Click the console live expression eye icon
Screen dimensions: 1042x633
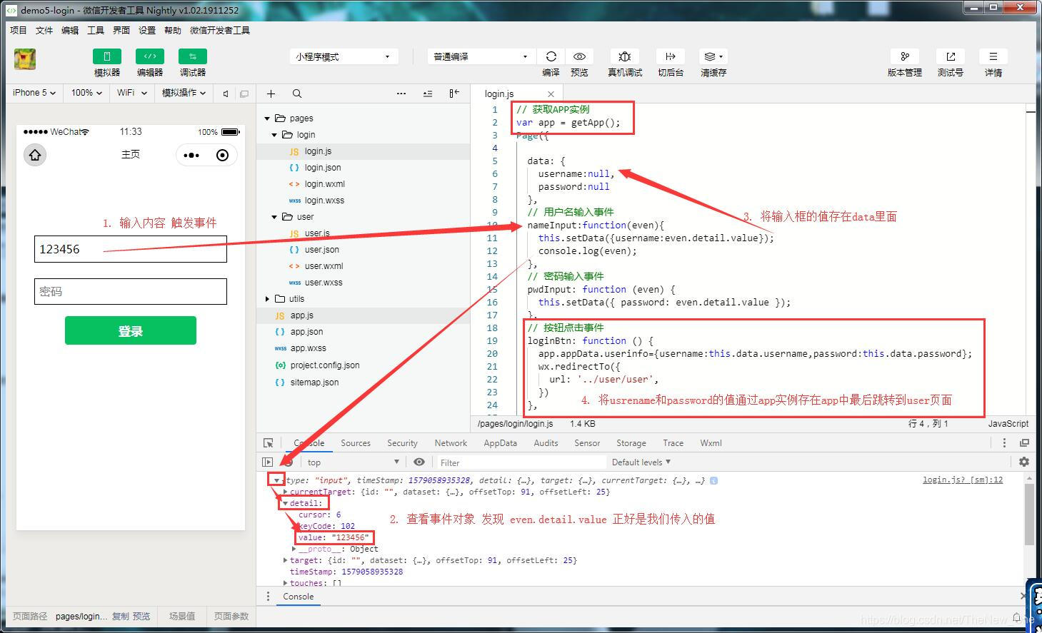coord(419,462)
